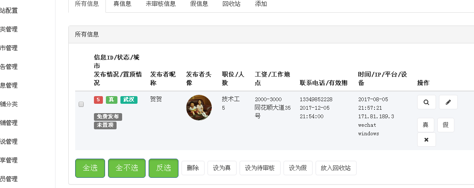This screenshot has width=474, height=188.
Task: Tick the checkbox for the 贺贺 row
Action: [81, 104]
